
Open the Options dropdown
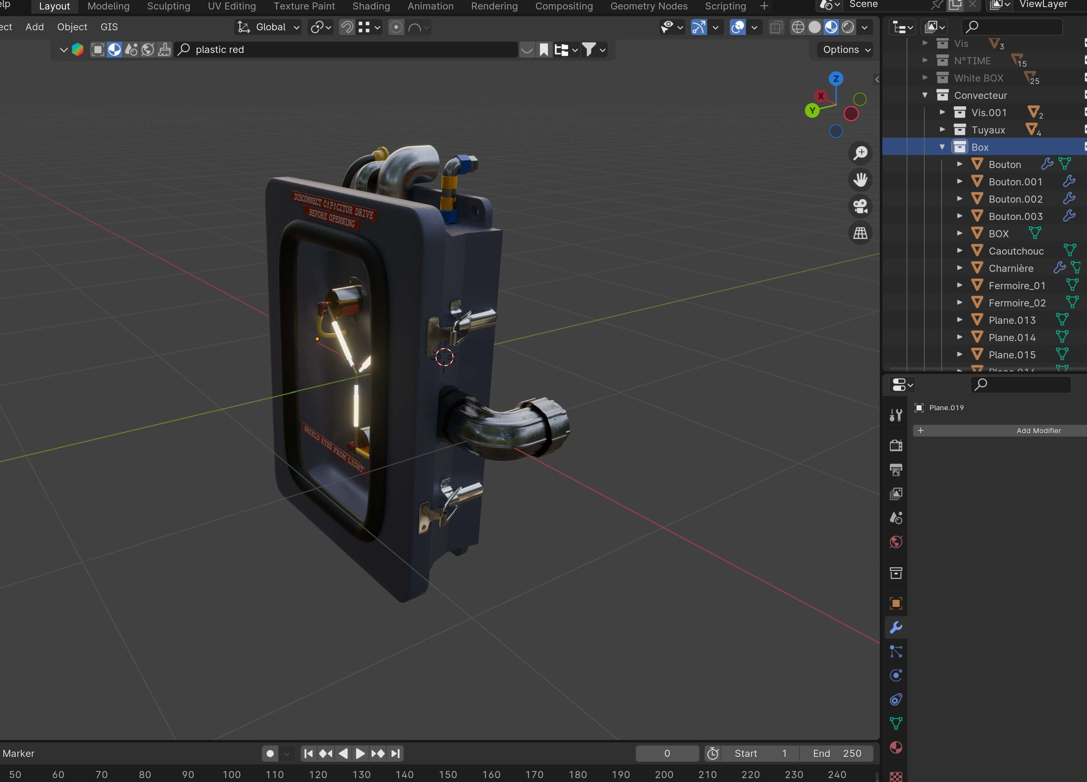pos(846,49)
